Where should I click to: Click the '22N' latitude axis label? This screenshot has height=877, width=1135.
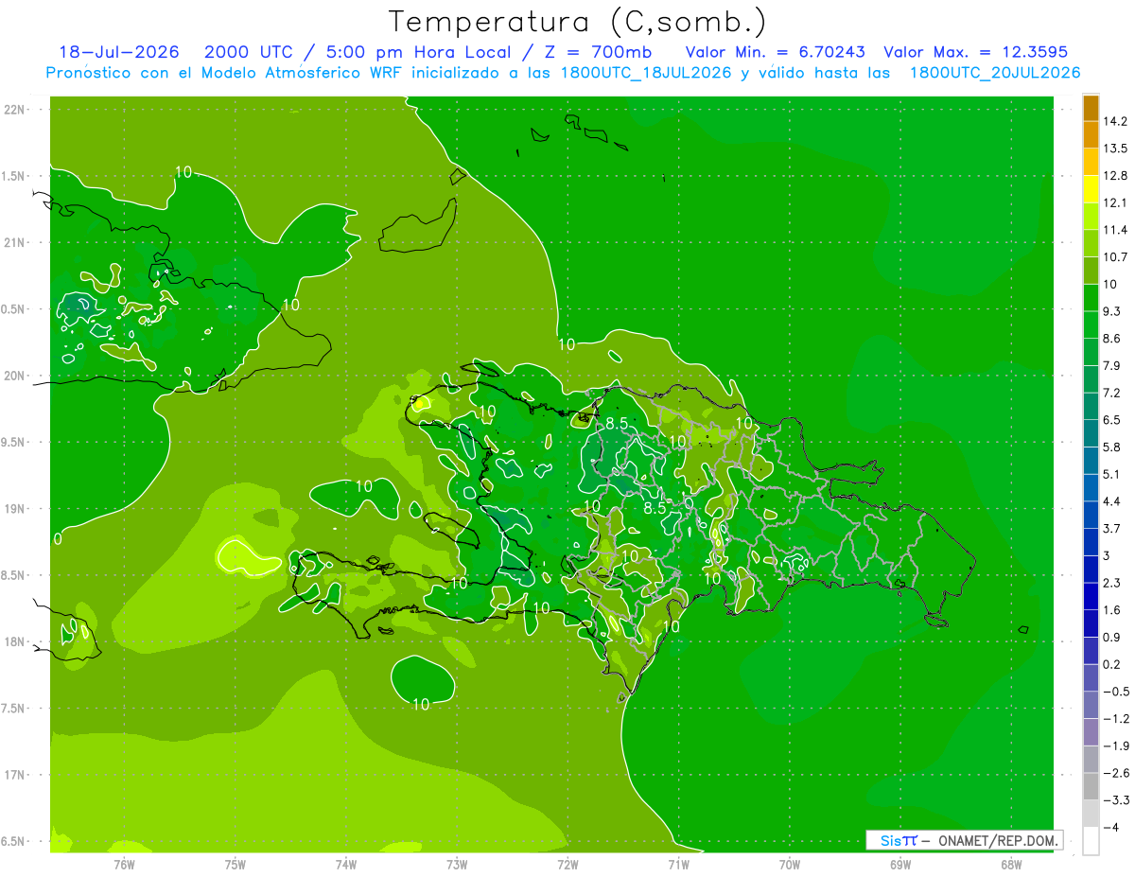tap(14, 110)
